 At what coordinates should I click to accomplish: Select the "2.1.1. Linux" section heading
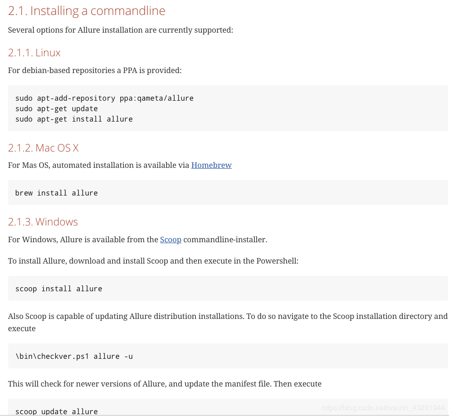pyautogui.click(x=34, y=53)
